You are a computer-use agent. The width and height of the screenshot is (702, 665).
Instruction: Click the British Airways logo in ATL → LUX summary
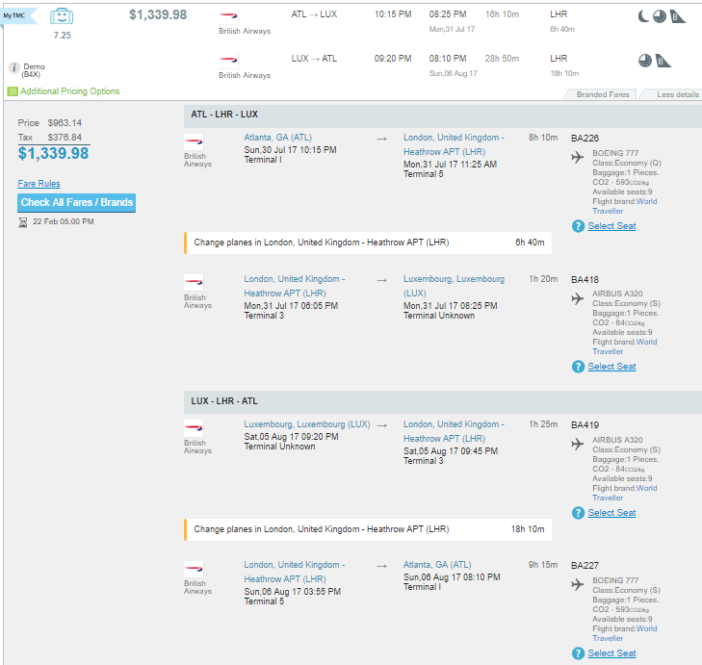click(x=228, y=15)
